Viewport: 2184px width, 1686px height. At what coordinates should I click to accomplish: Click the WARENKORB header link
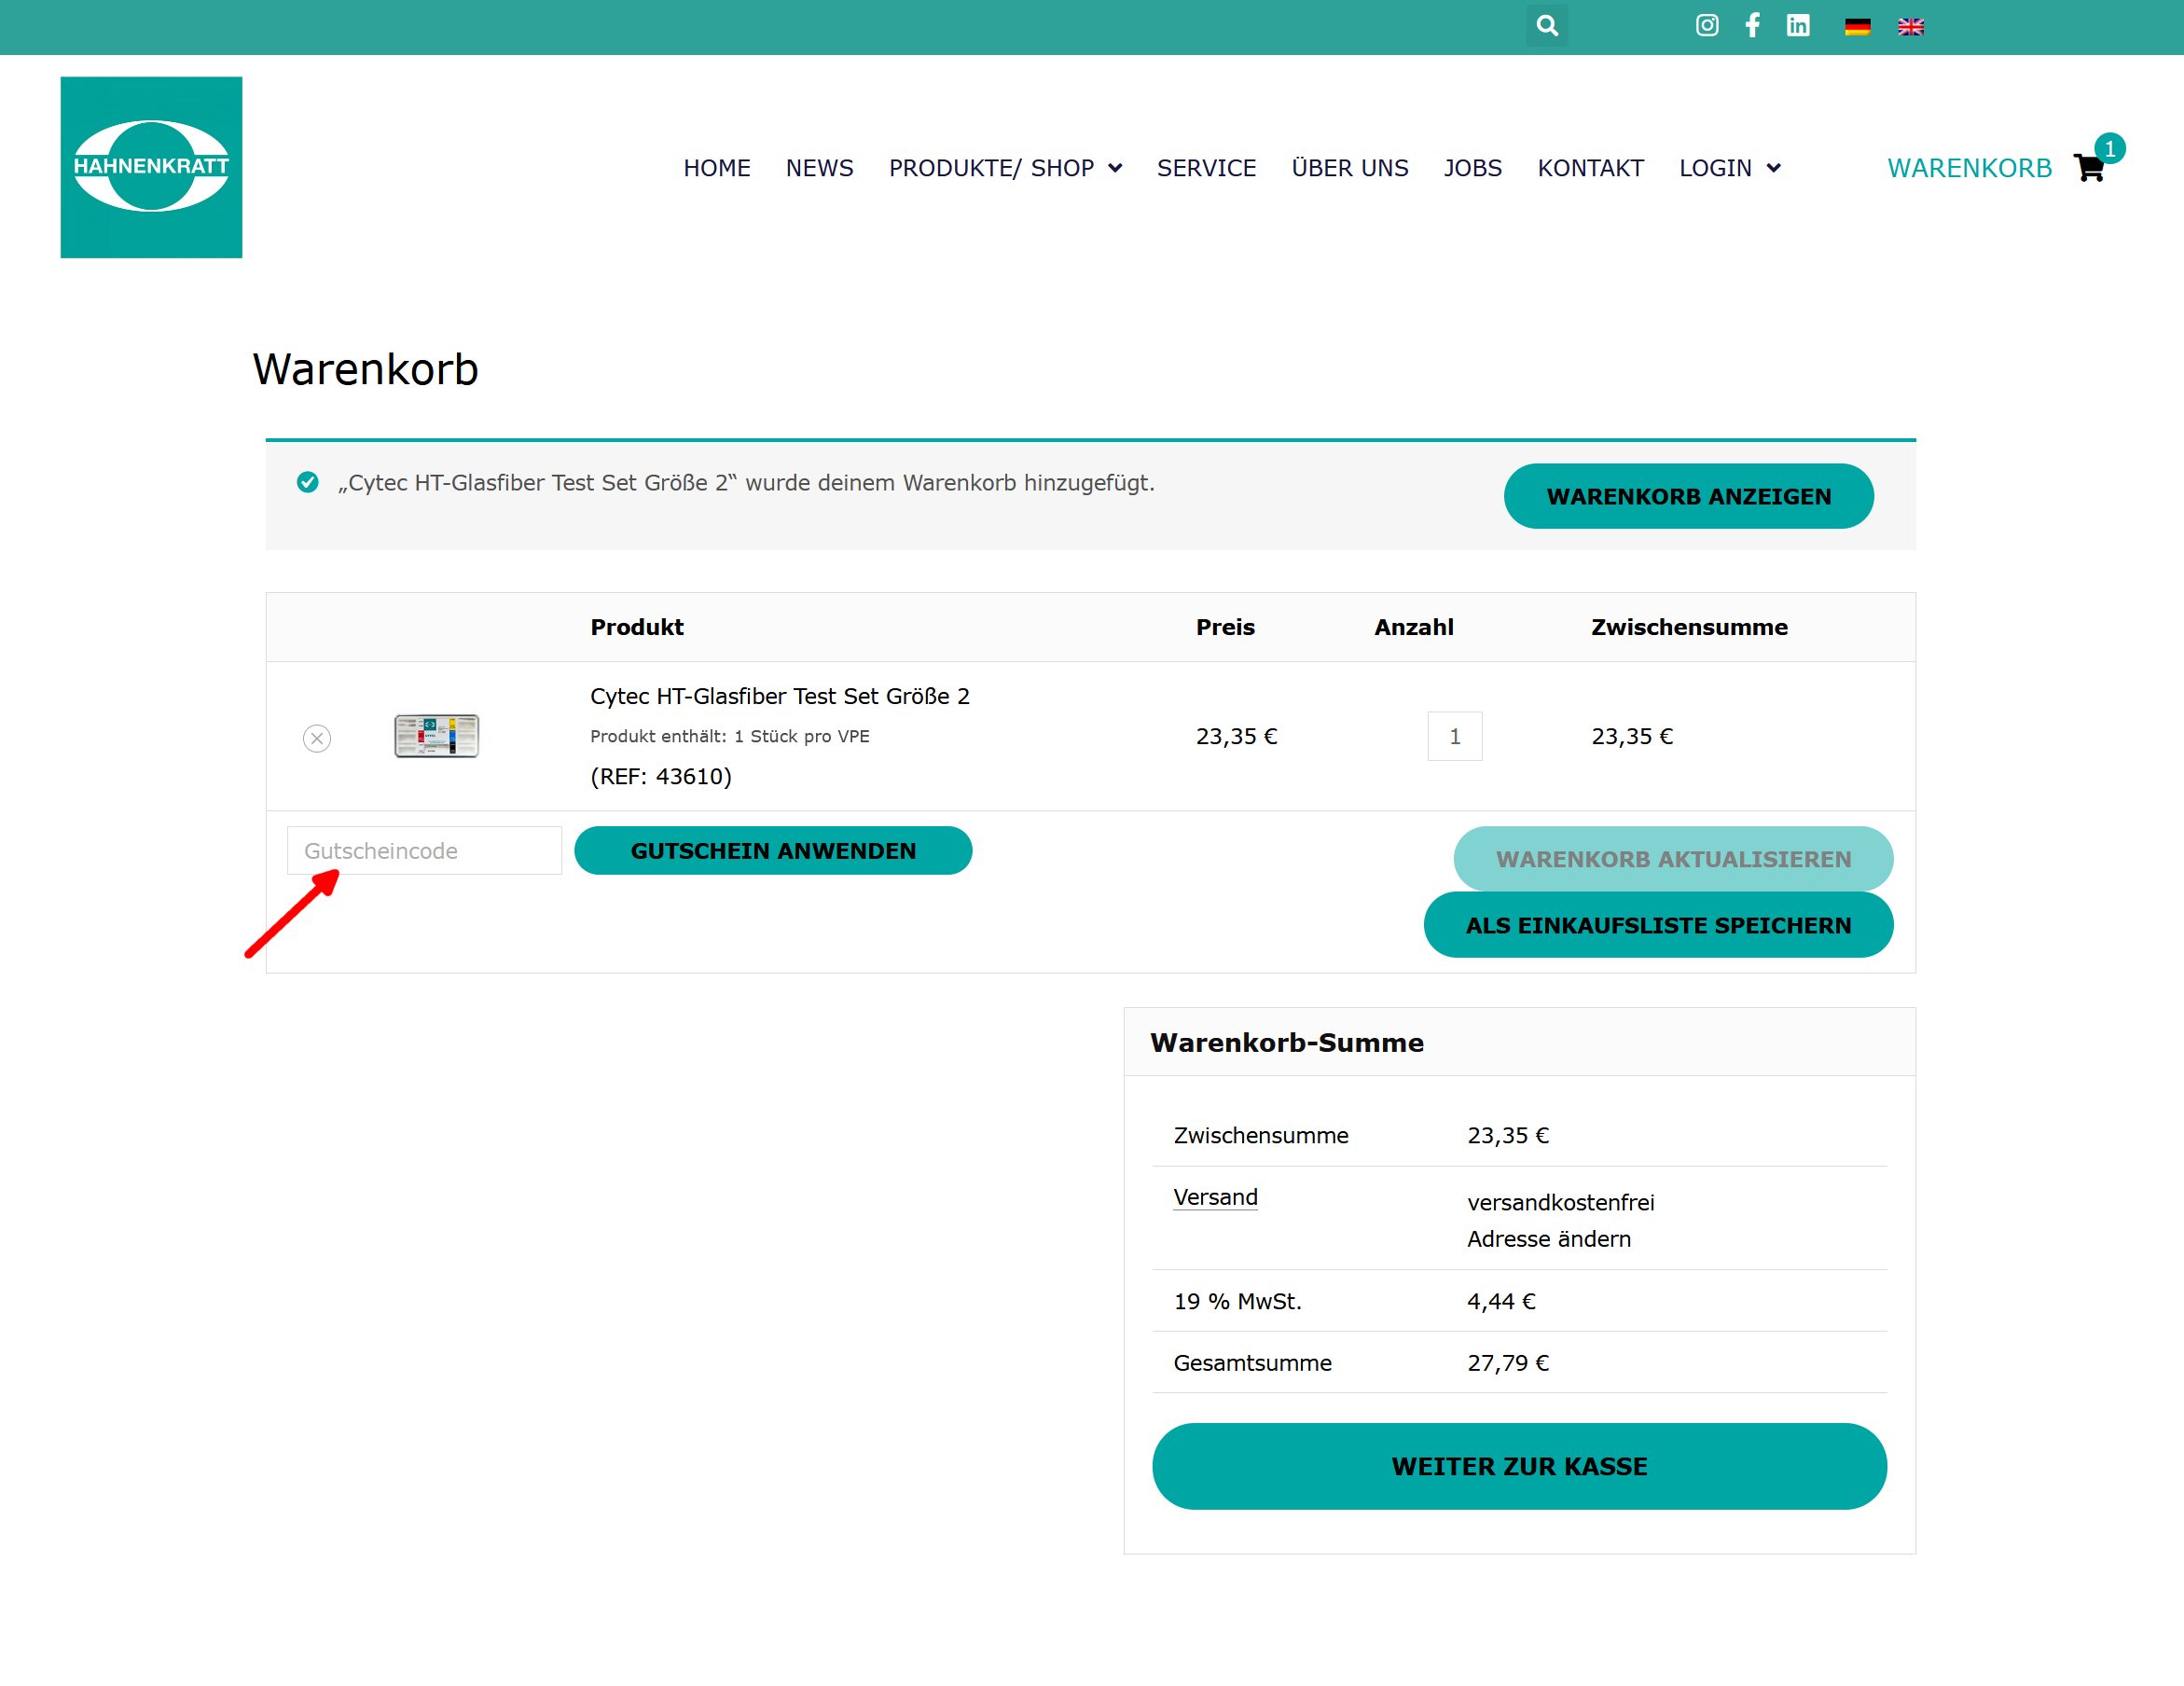(x=1969, y=168)
